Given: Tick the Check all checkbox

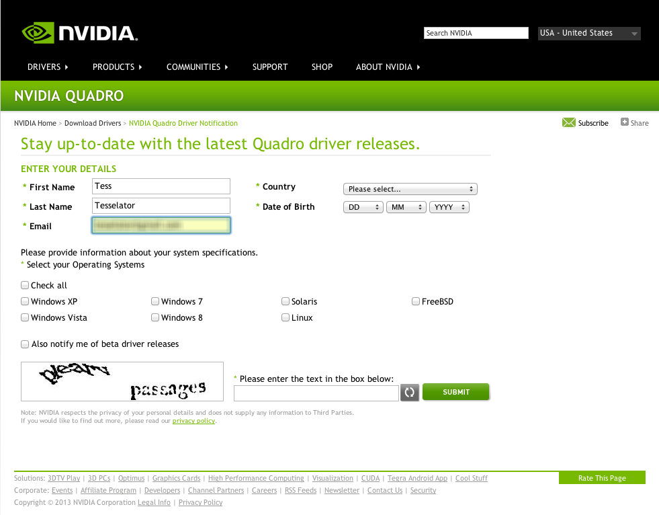Looking at the screenshot, I should (x=25, y=285).
